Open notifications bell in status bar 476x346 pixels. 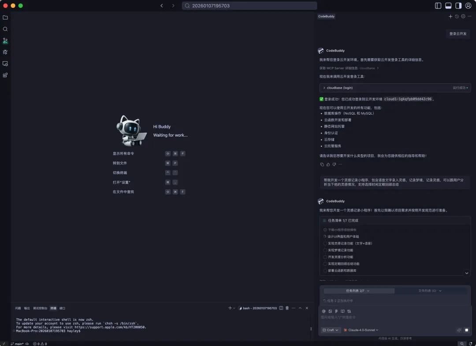[470, 344]
